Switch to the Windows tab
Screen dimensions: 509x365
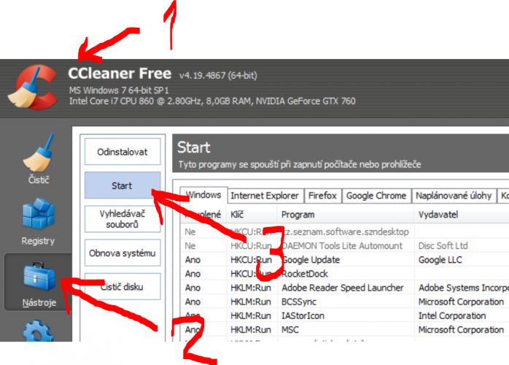tap(203, 196)
